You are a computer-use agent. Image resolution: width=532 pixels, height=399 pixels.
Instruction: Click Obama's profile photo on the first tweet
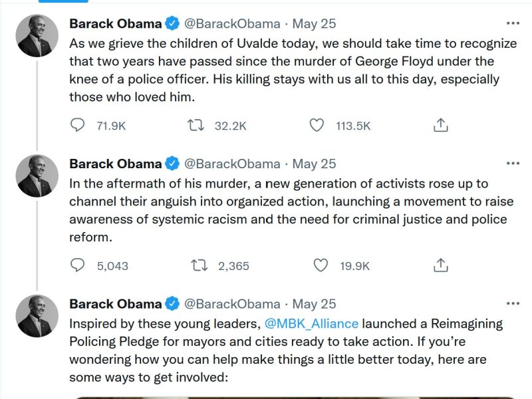pos(37,35)
